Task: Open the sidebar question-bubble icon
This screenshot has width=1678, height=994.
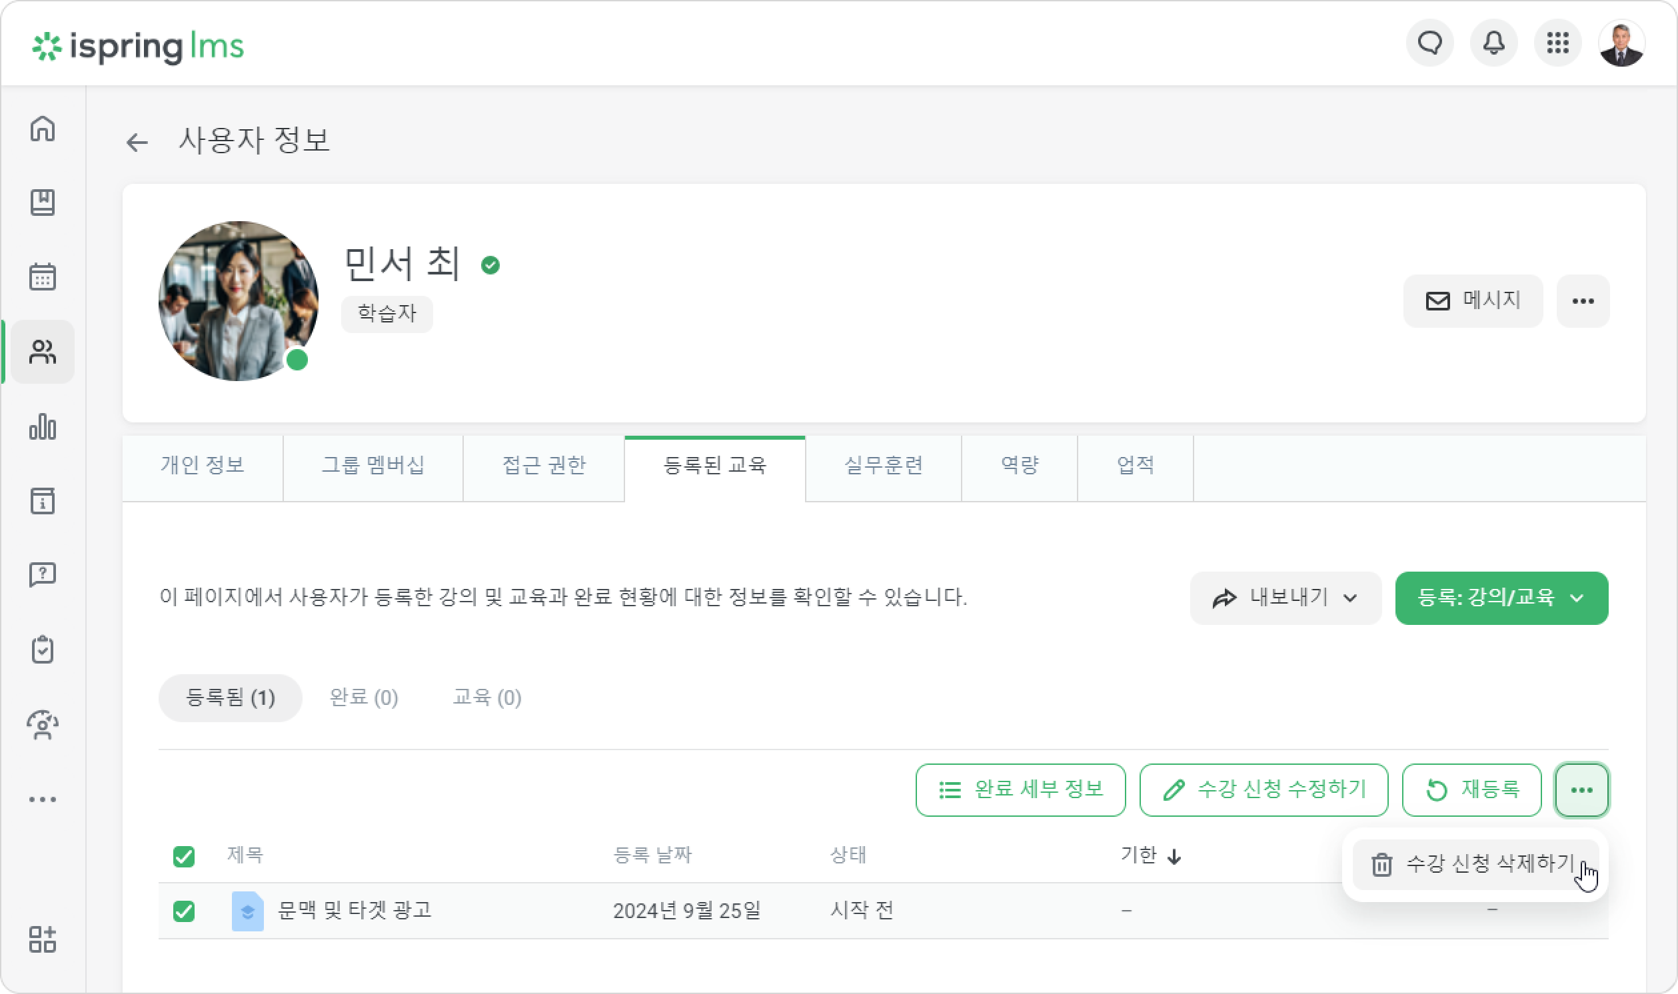Action: [x=42, y=576]
